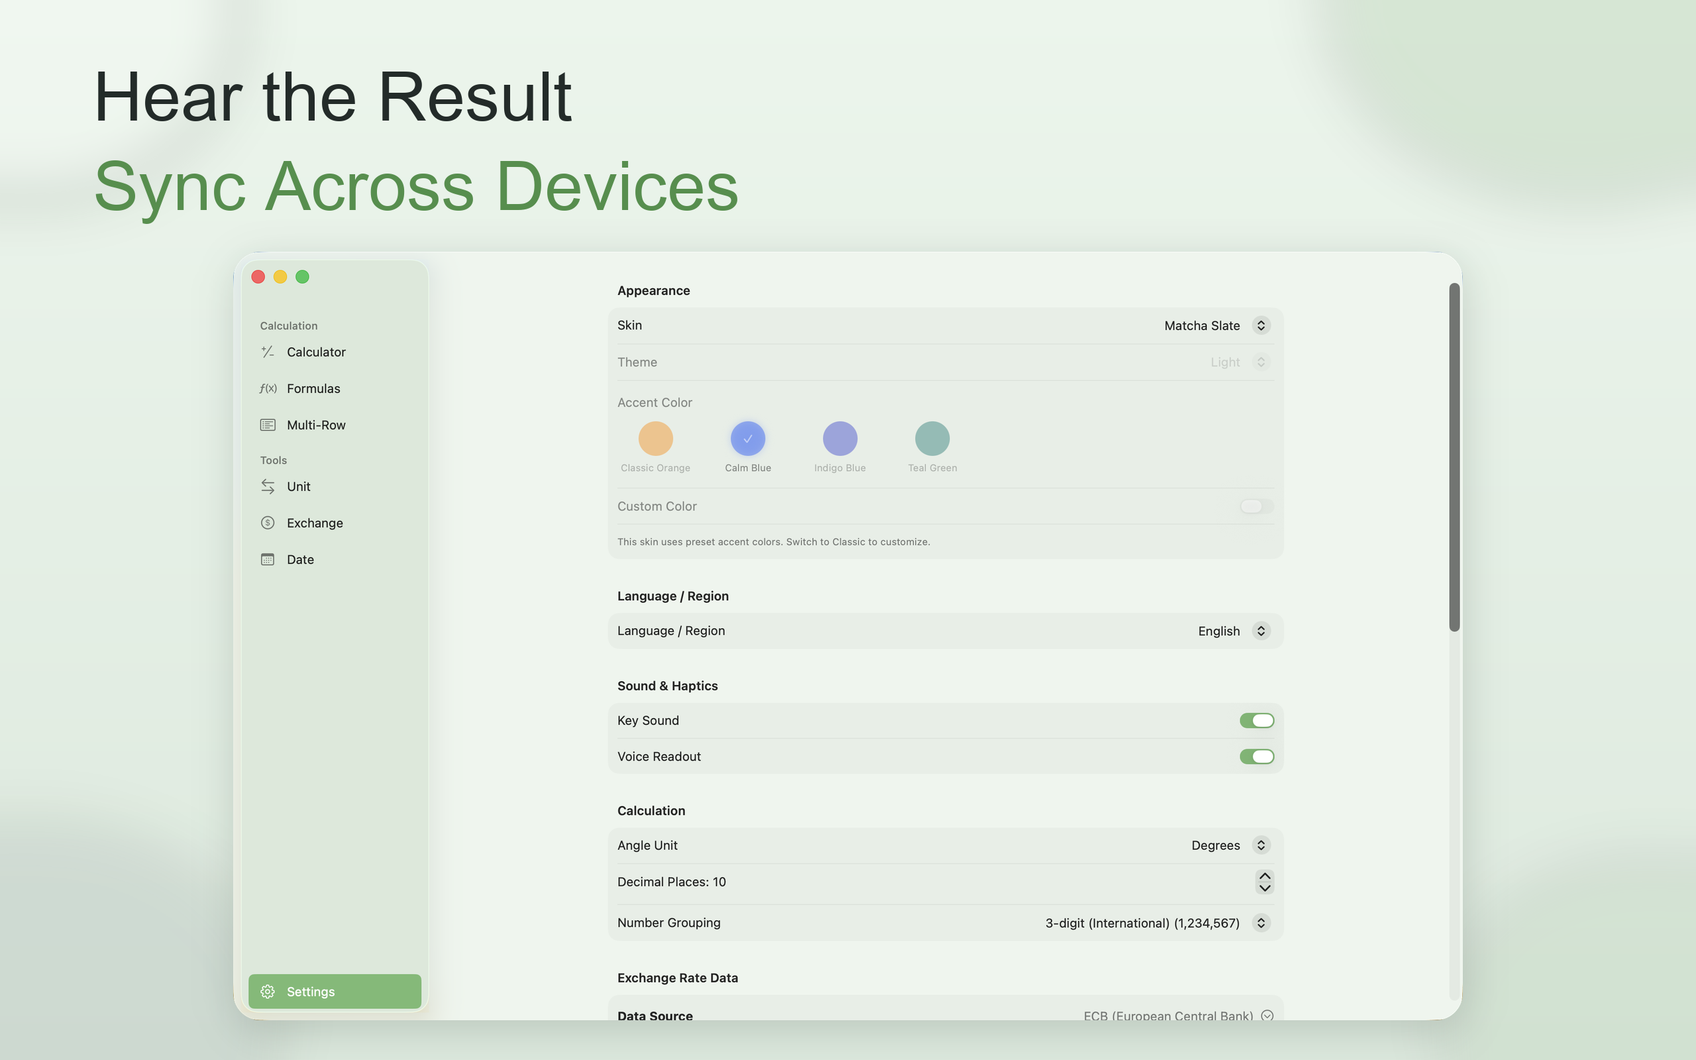Viewport: 1696px width, 1060px height.
Task: Open the Angle Unit dropdown showing Degrees
Action: (1231, 845)
